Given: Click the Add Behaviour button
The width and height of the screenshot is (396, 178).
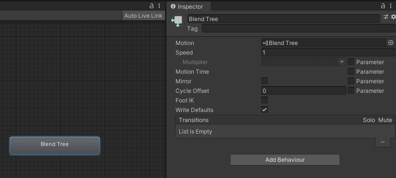Looking at the screenshot, I should pos(285,160).
